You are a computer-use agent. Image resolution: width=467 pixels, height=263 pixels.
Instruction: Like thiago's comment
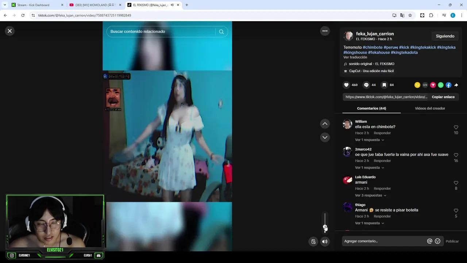(x=456, y=211)
